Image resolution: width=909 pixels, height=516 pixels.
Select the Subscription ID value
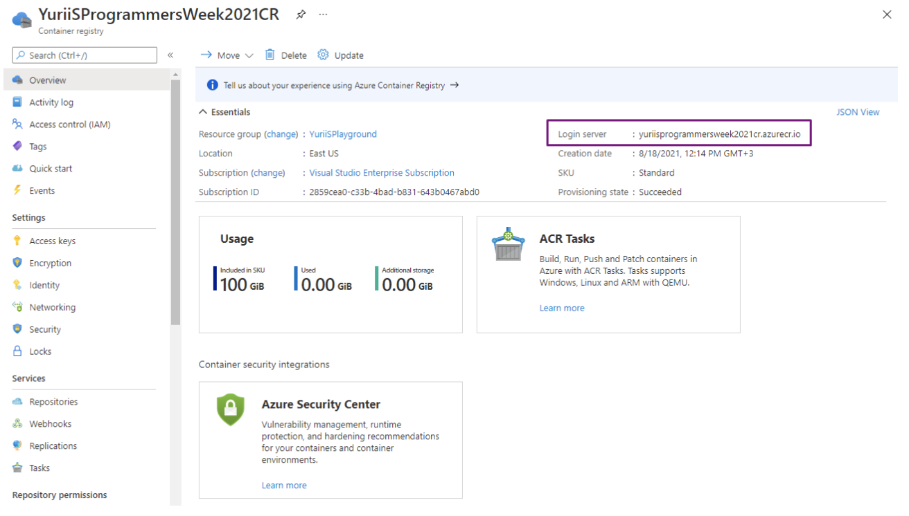point(394,192)
